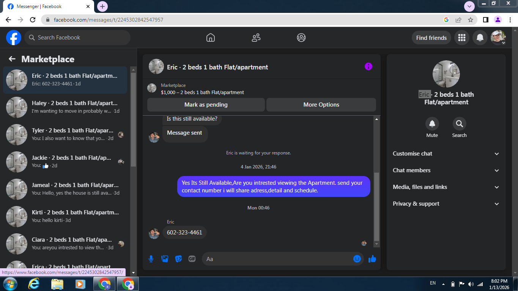518x291 pixels.
Task: Click Eric's avatar beside phone number message
Action: pyautogui.click(x=154, y=233)
